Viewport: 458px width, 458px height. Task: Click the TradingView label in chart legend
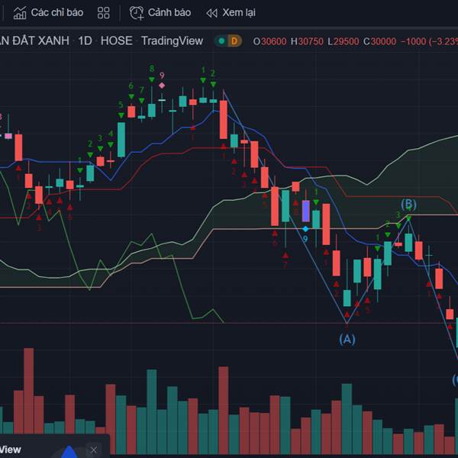172,41
